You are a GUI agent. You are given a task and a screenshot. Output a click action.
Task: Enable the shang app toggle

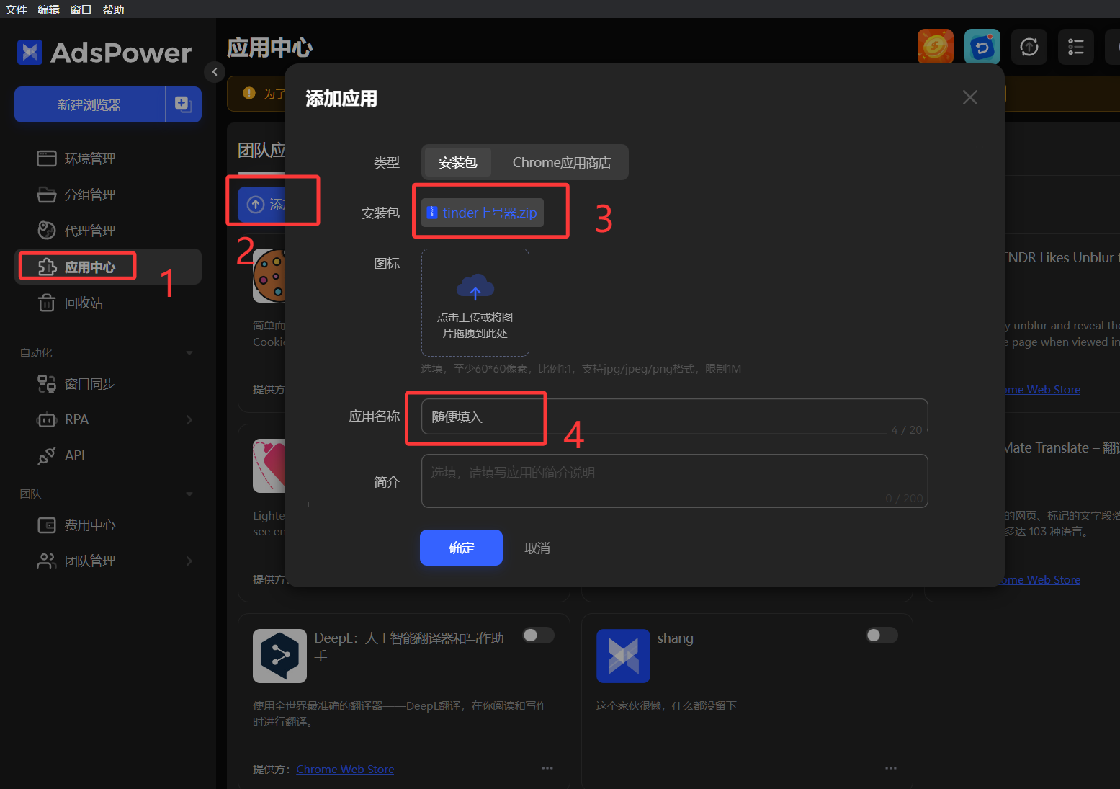tap(882, 635)
